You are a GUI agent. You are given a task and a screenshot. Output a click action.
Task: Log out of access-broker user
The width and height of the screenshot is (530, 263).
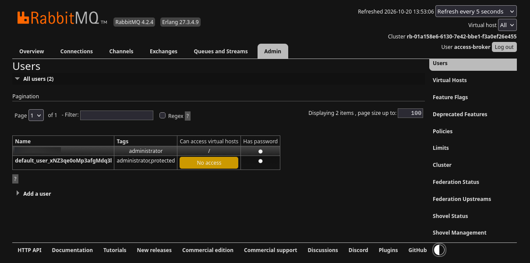tap(504, 47)
